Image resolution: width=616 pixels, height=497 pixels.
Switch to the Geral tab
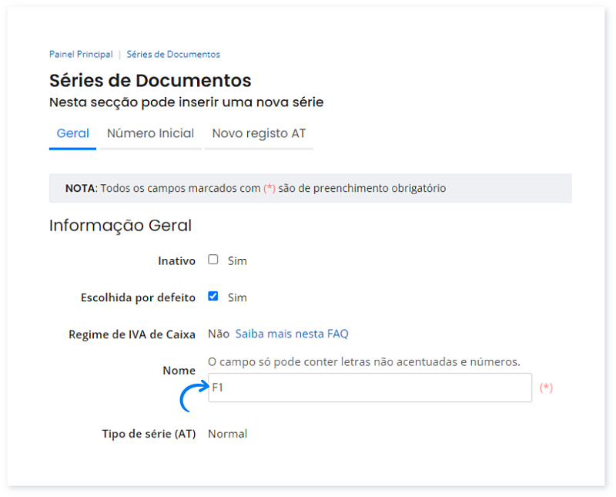coord(72,133)
